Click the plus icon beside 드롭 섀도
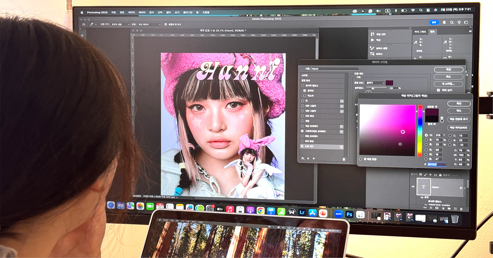The image size is (493, 258). pos(341,147)
